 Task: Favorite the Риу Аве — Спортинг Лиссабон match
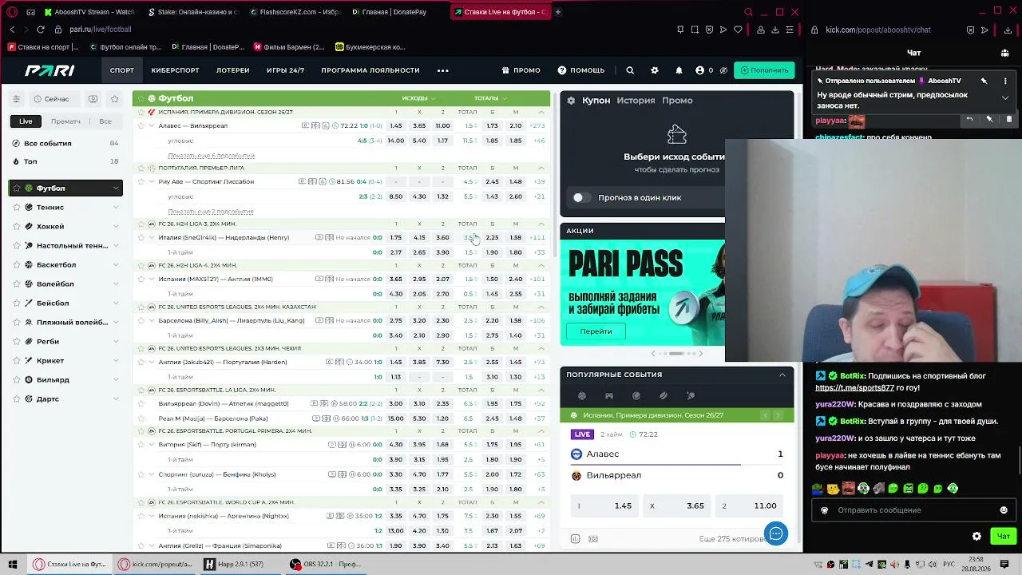(x=141, y=181)
